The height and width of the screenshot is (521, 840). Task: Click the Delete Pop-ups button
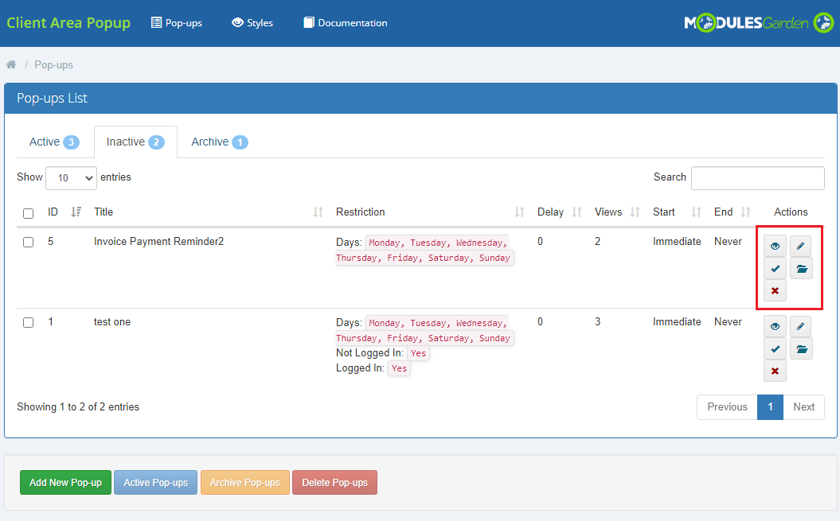pyautogui.click(x=335, y=483)
